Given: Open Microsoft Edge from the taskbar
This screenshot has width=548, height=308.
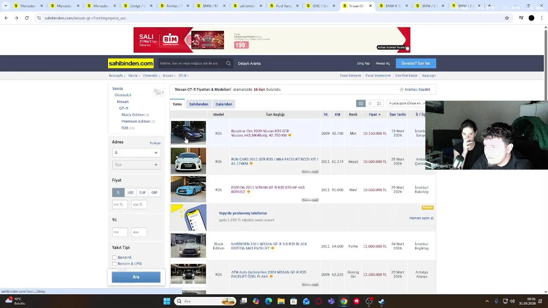Looking at the screenshot, I should pos(268,301).
